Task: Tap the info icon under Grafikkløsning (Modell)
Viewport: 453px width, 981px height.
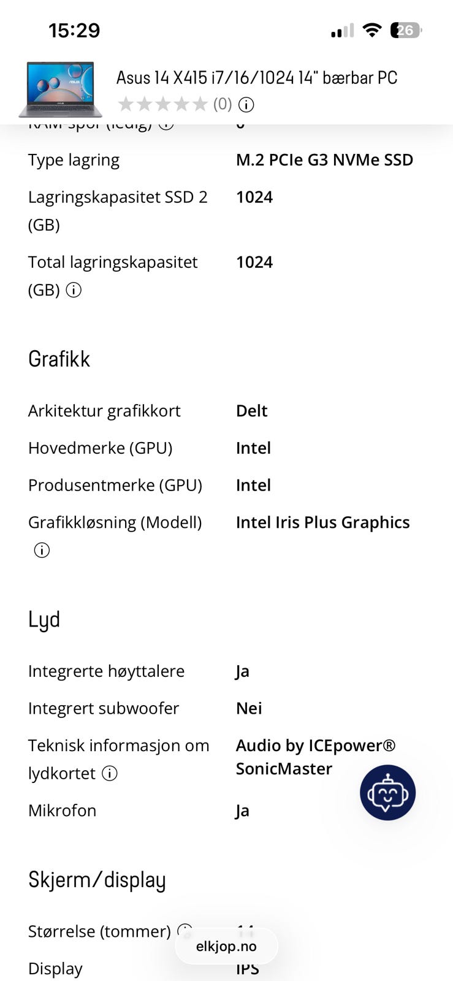Action: 42,550
